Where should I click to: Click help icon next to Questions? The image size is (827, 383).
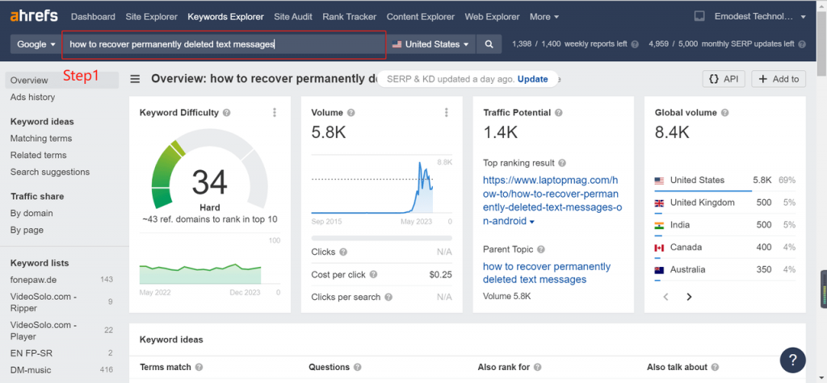pyautogui.click(x=358, y=367)
